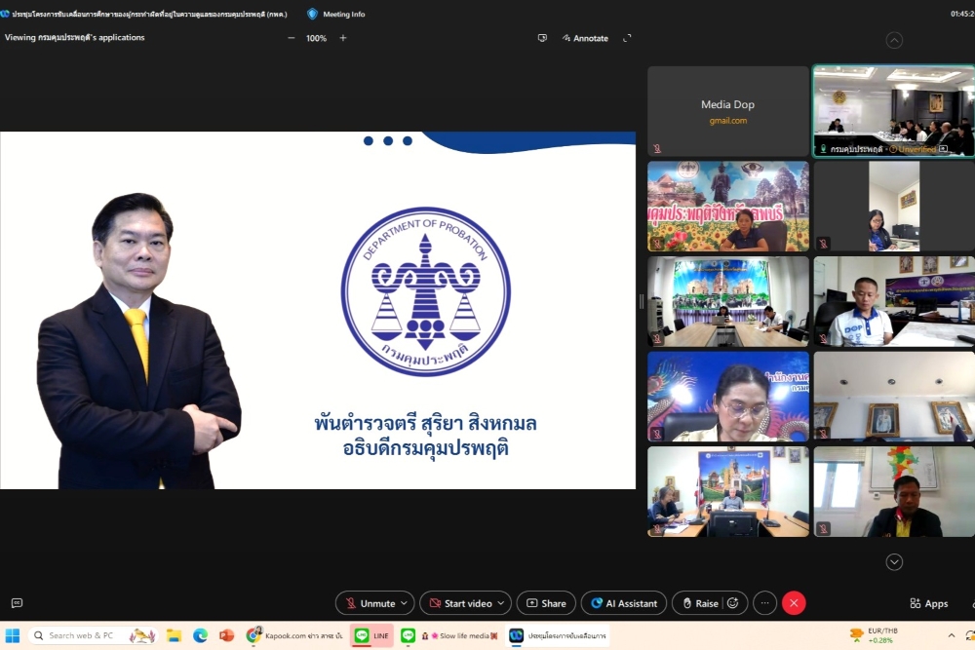Click the Webex meeting title text
The height and width of the screenshot is (650, 975).
pyautogui.click(x=149, y=14)
